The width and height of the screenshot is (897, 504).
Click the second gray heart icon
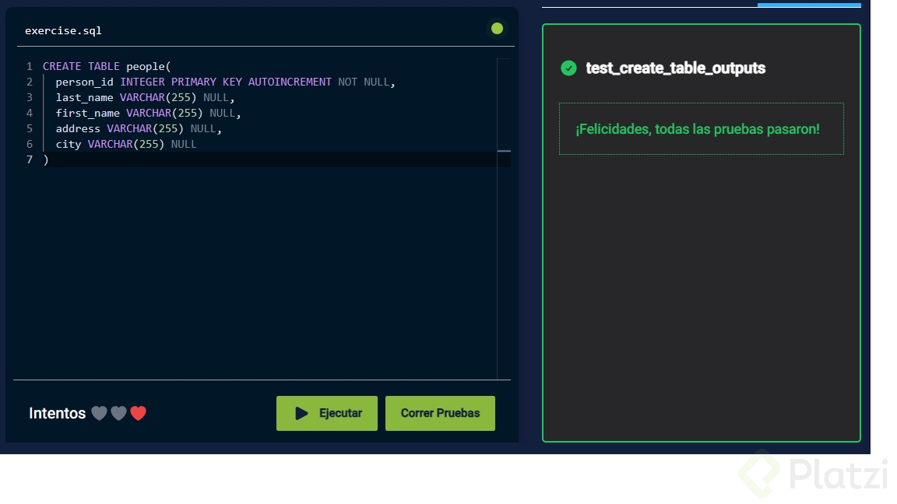(x=119, y=413)
